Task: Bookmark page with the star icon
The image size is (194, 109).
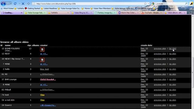Action: (x=145, y=4)
